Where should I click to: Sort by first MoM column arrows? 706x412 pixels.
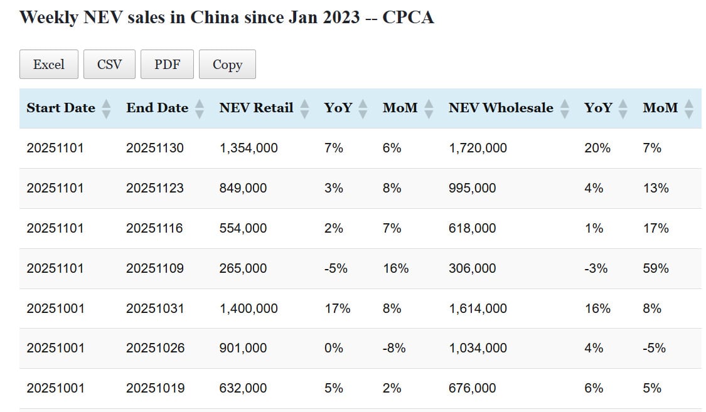click(x=429, y=108)
